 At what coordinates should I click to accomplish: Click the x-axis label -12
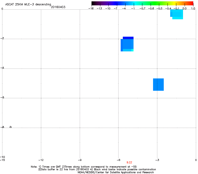pyautogui.click(x=41, y=160)
